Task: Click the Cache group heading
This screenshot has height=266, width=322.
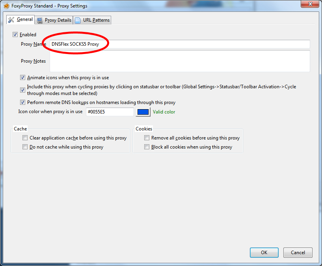Action: pos(20,129)
